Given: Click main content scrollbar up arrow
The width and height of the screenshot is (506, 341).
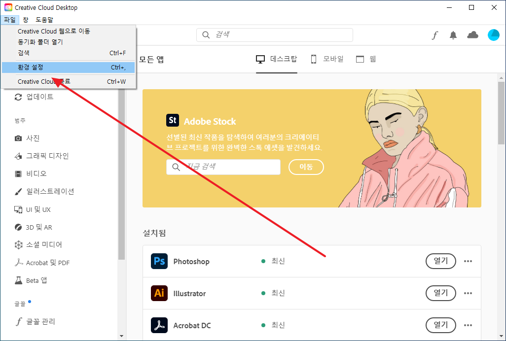Looking at the screenshot, I should 501,77.
